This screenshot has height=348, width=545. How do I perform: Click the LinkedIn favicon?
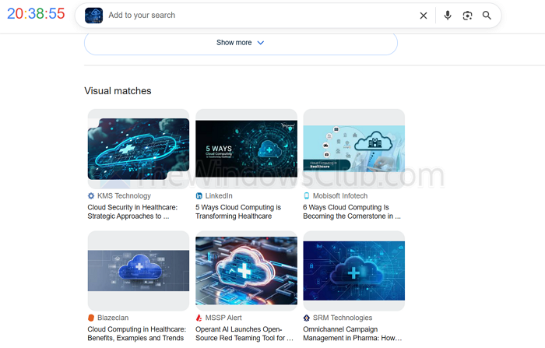tap(199, 195)
